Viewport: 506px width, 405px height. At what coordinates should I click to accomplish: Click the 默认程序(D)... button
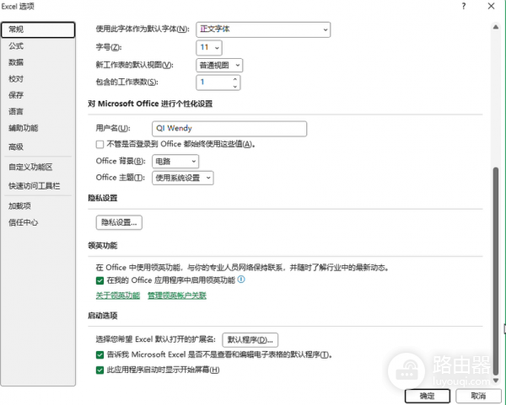tap(250, 339)
